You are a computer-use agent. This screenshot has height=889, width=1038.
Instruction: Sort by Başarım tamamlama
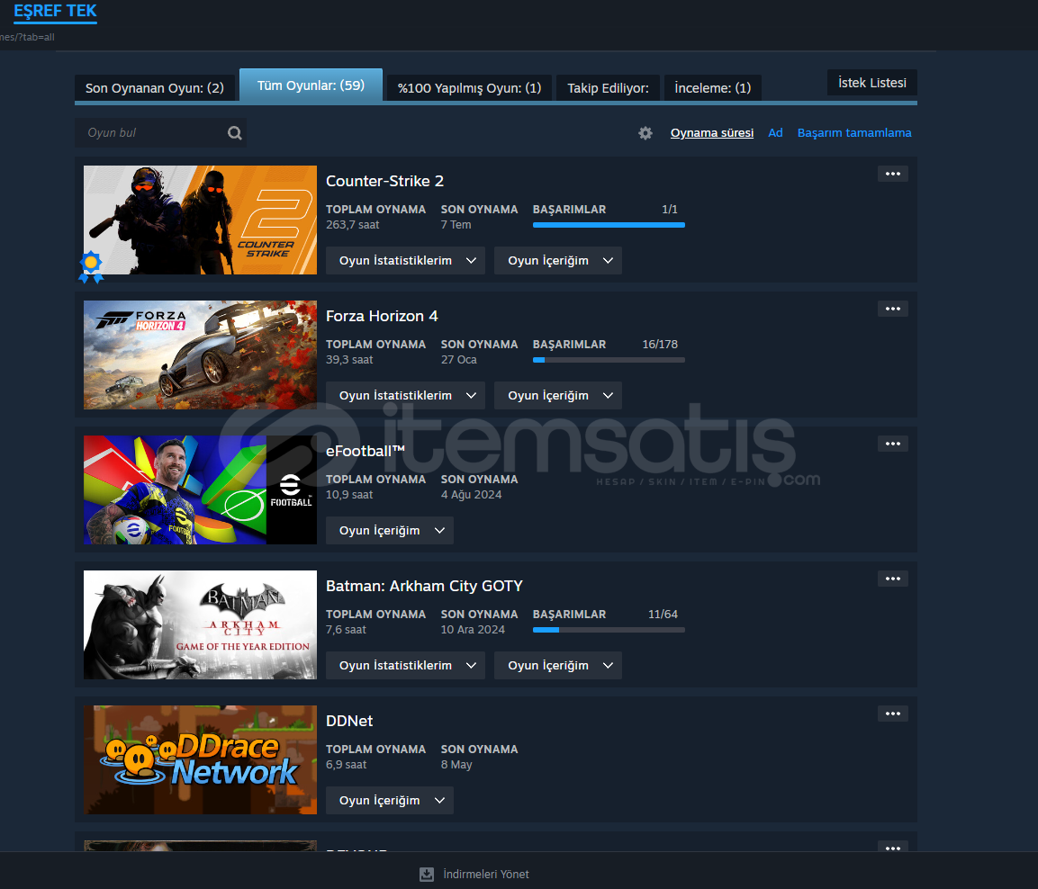[x=854, y=133]
